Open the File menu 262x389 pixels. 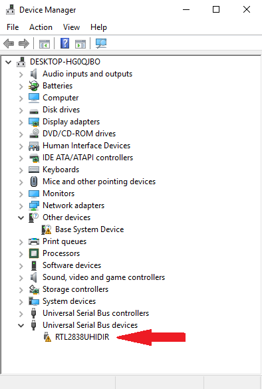[x=13, y=27]
